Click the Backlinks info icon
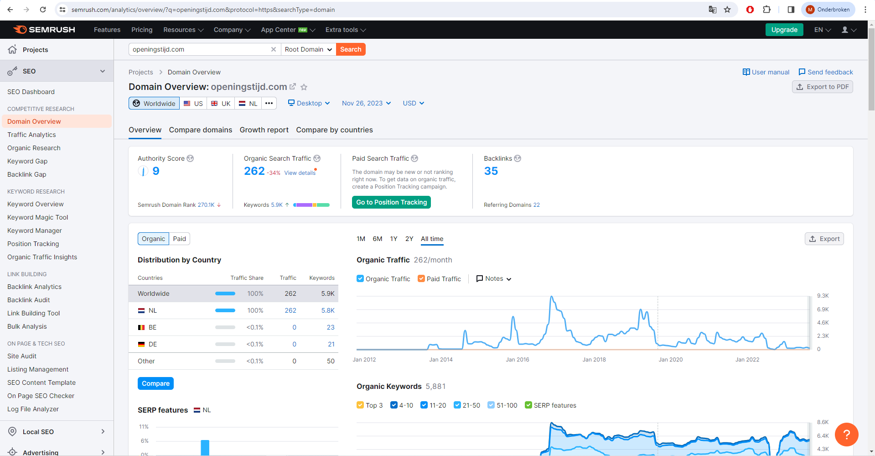The height and width of the screenshot is (456, 875). pyautogui.click(x=518, y=158)
